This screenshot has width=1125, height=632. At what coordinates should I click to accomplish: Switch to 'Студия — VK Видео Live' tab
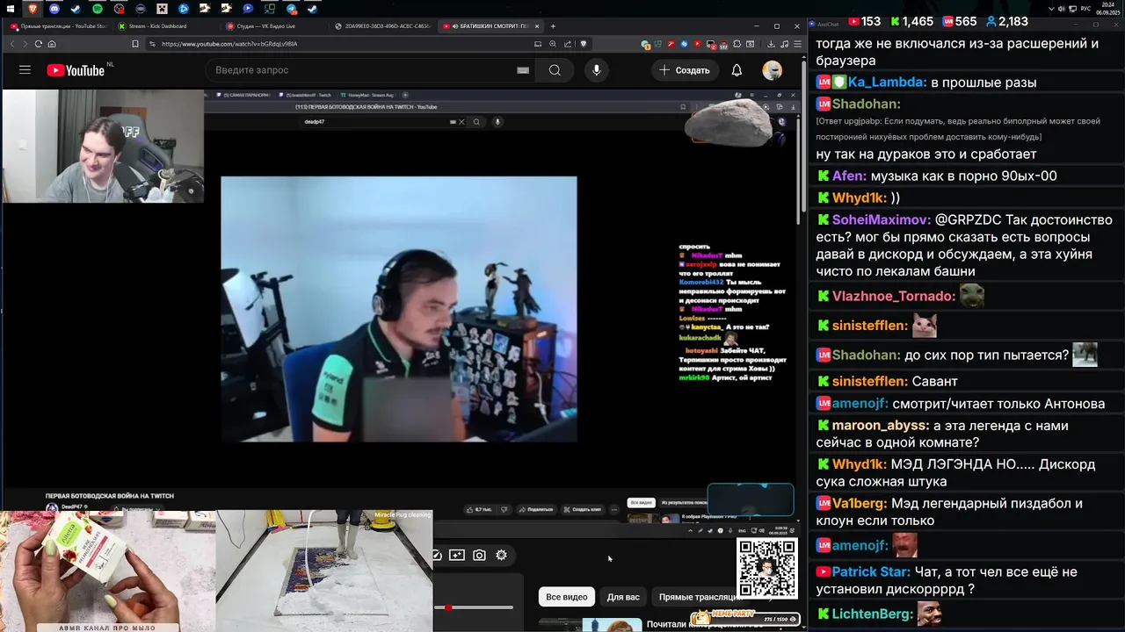272,26
